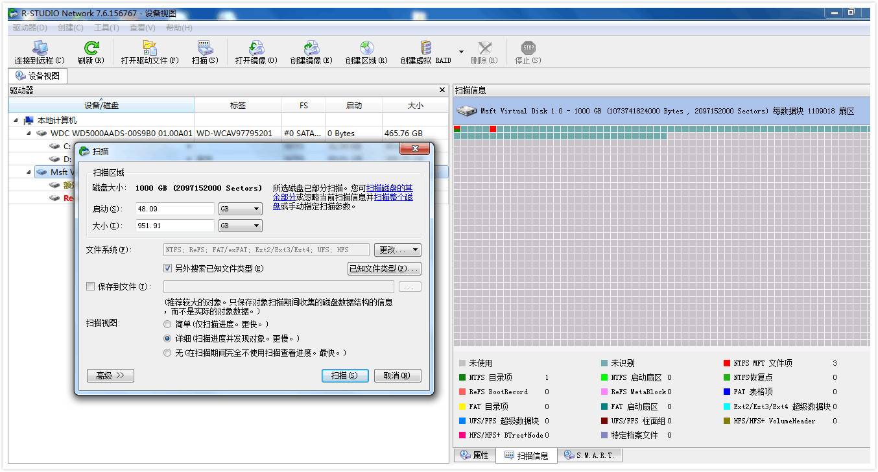The width and height of the screenshot is (878, 472).
Task: Open the 工具 menu
Action: (x=106, y=28)
